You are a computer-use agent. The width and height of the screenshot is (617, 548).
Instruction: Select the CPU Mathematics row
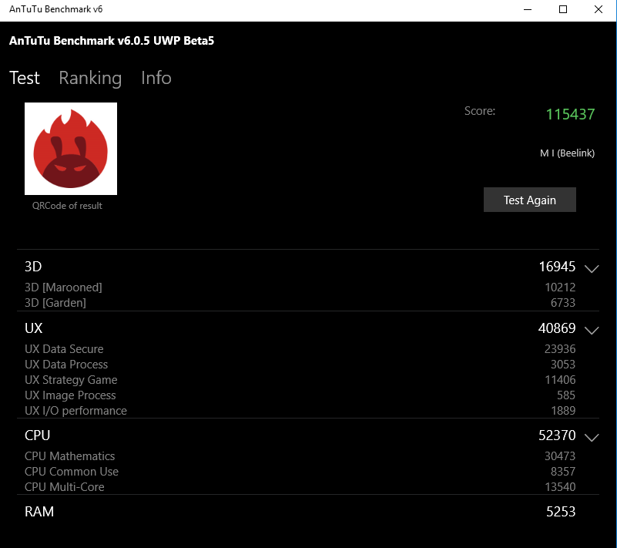[300, 456]
